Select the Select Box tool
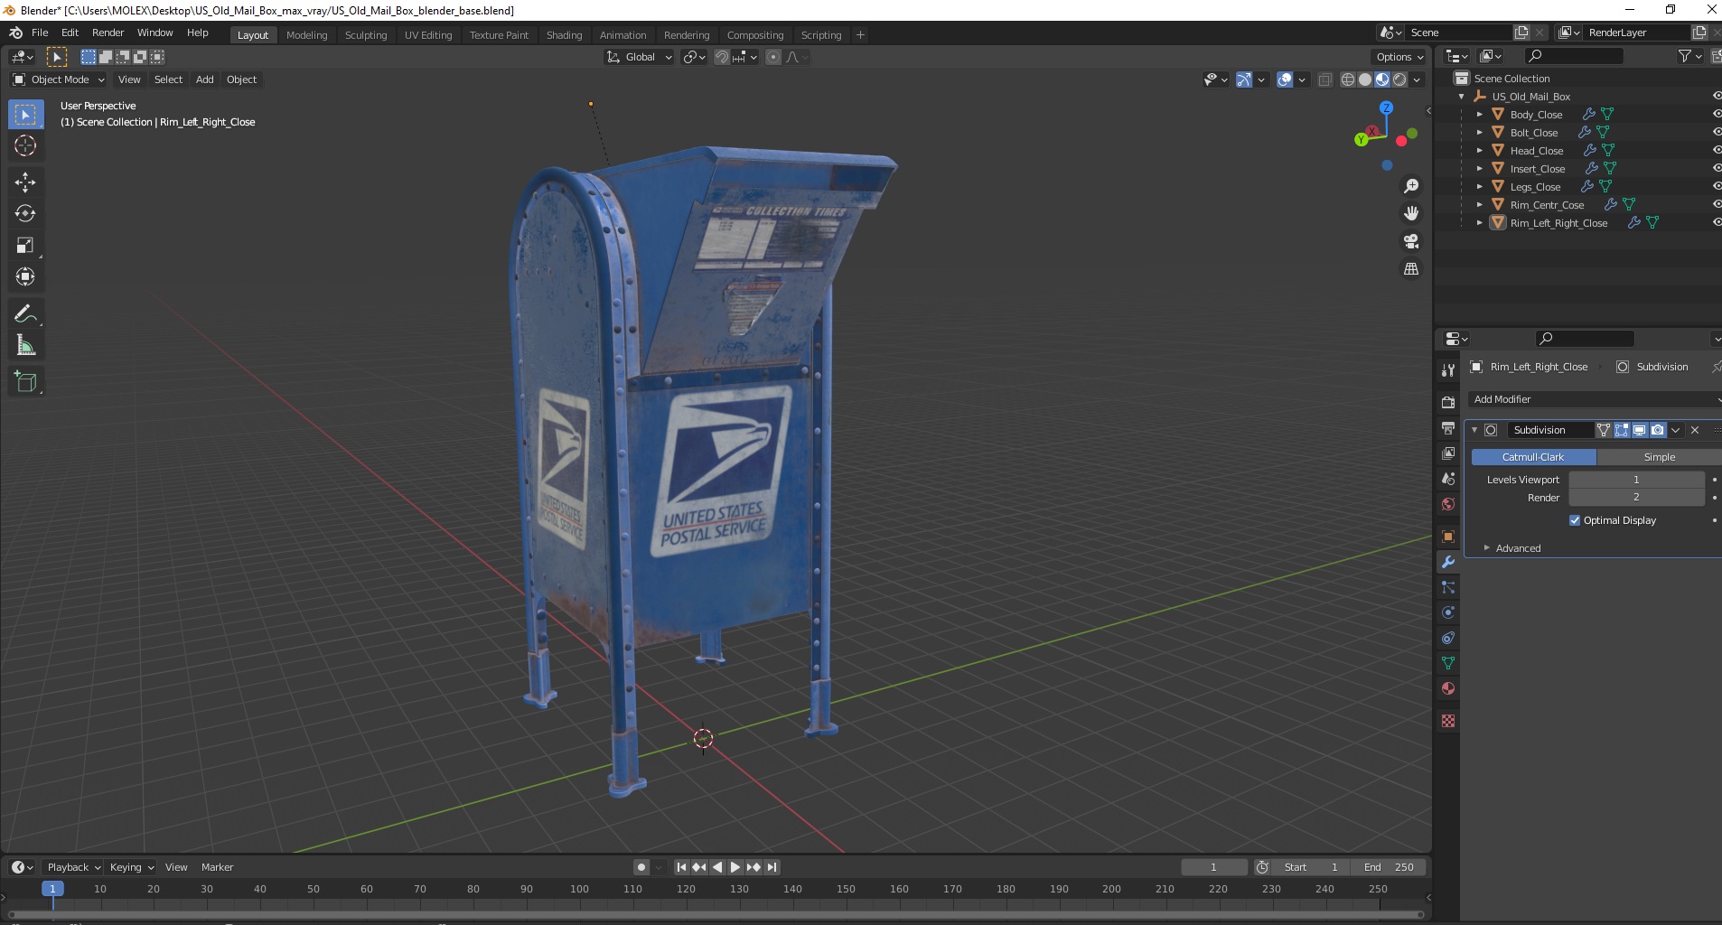Screen dimensions: 1722x925 [x=25, y=115]
